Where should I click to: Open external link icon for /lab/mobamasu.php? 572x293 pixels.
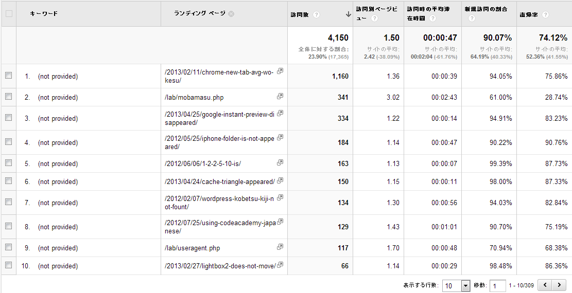[280, 96]
